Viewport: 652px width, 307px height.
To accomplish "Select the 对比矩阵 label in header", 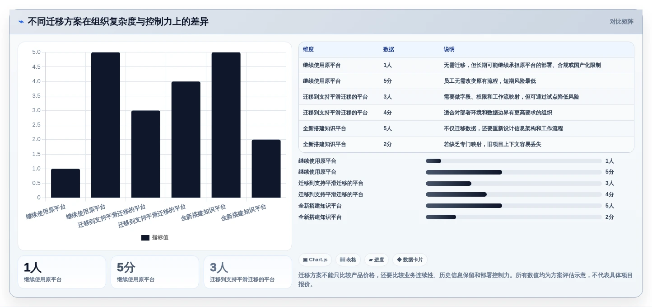I will coord(622,22).
